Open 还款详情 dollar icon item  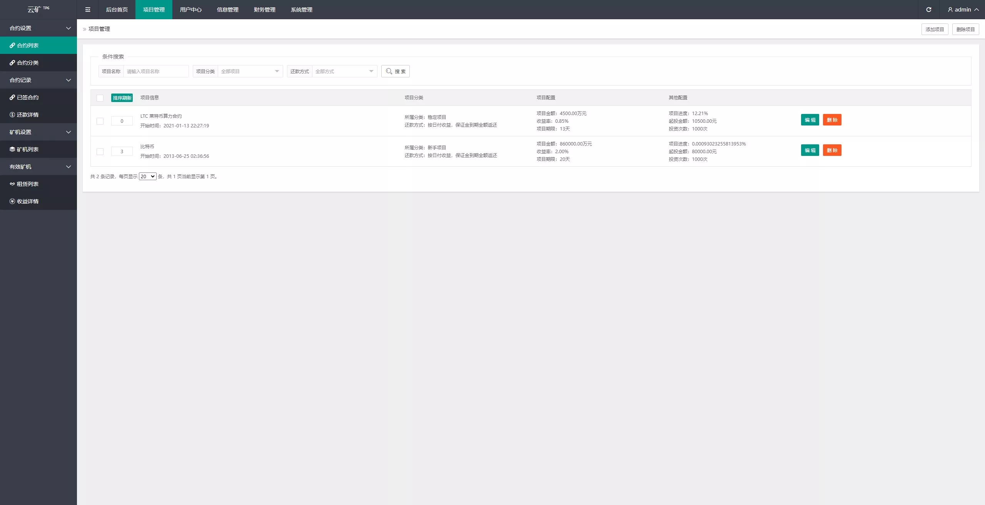[x=12, y=115]
